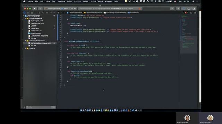
Task: Click Wi-Fi status in menu bar
Action: pyautogui.click(x=163, y=1)
